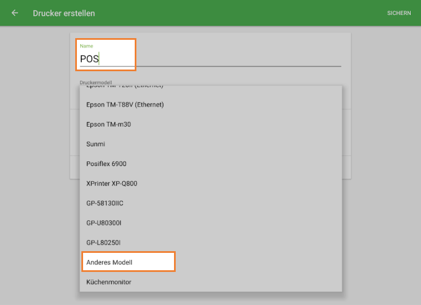This screenshot has height=305, width=421.
Task: Click the small green Name label
Action: click(x=86, y=46)
